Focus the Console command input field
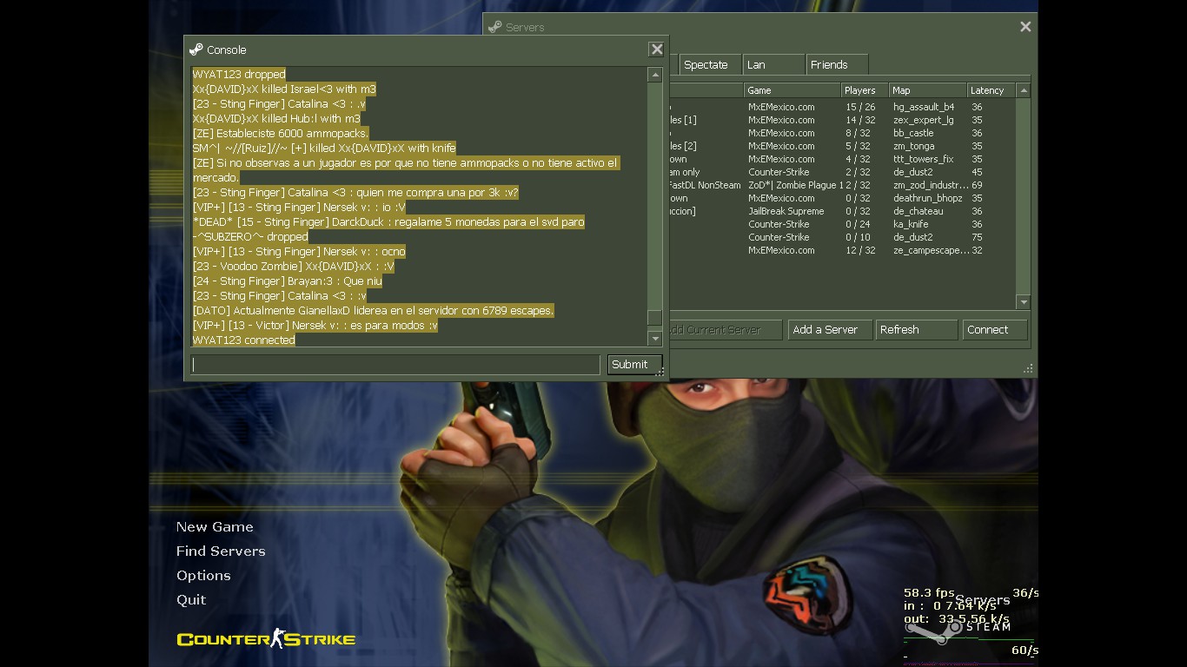 (396, 365)
